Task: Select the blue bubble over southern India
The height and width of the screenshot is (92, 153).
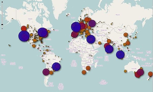Action: [109, 49]
